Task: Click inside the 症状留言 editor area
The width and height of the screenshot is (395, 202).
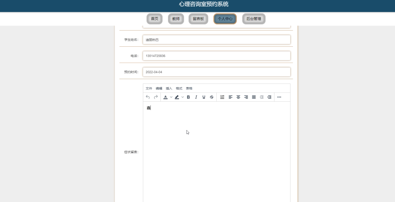Action: [x=217, y=152]
